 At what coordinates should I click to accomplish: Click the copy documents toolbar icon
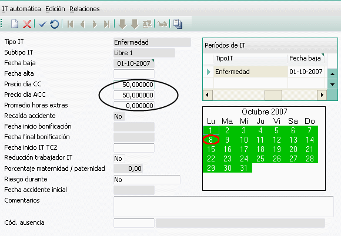coord(178,24)
